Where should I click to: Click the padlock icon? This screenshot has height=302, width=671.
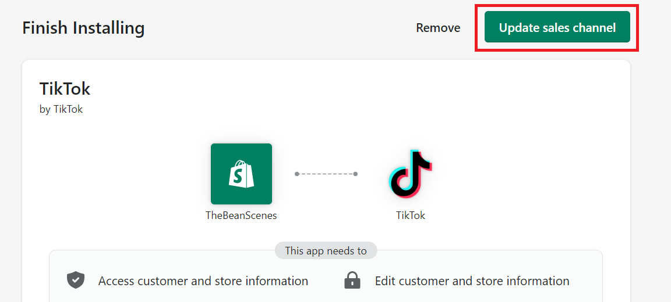[352, 281]
